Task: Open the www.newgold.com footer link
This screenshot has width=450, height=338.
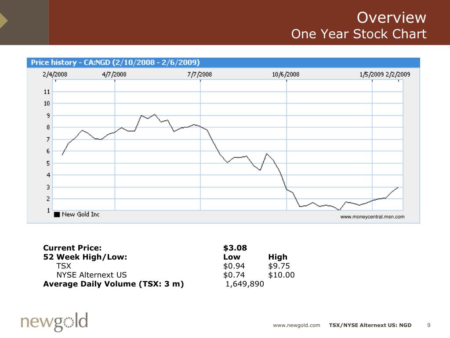Action: [297, 325]
